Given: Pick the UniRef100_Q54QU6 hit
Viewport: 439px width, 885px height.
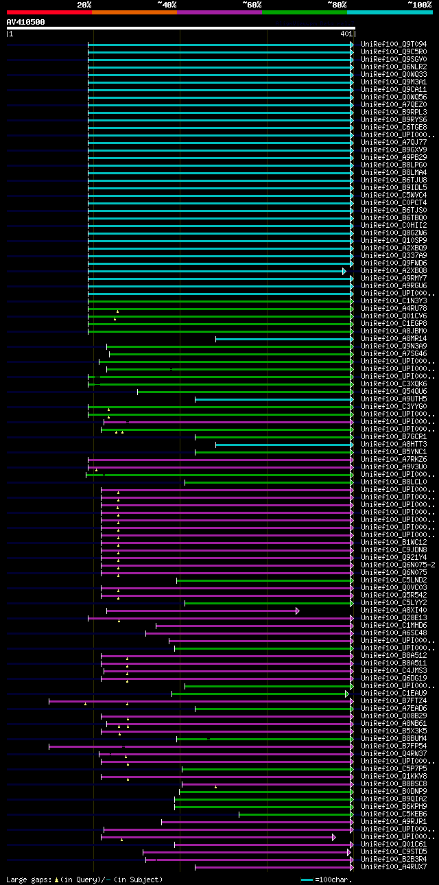Looking at the screenshot, I should coord(394,392).
